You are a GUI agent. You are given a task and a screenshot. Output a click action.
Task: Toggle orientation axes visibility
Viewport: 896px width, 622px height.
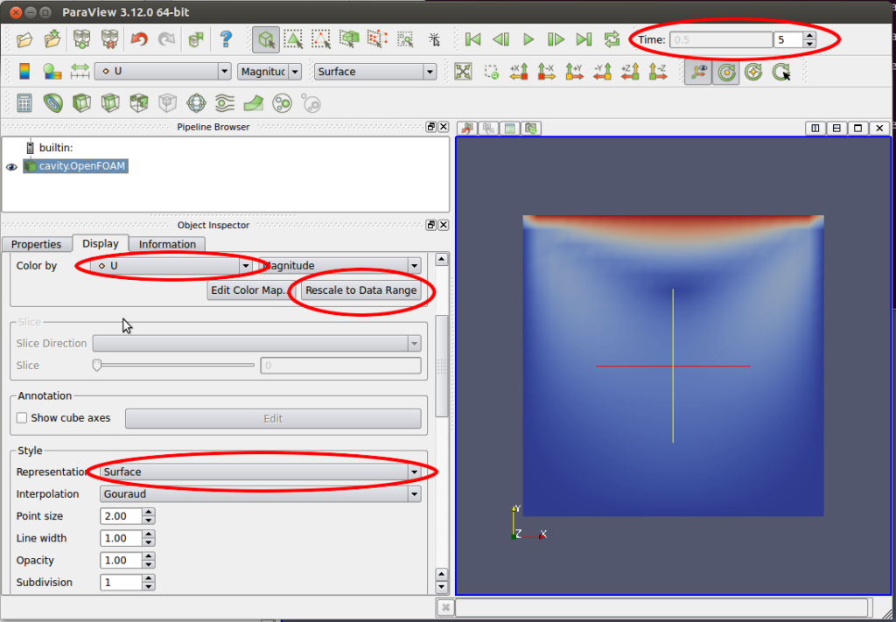point(696,72)
